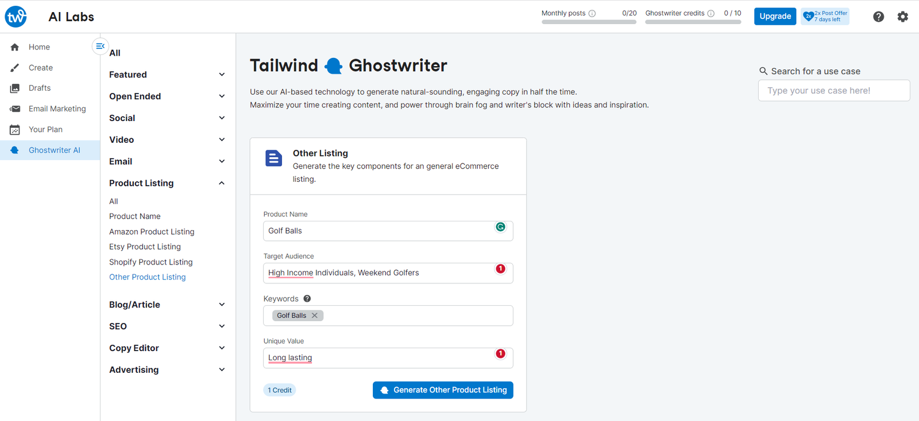The height and width of the screenshot is (421, 919).
Task: Expand the Social category chevron
Action: click(222, 118)
